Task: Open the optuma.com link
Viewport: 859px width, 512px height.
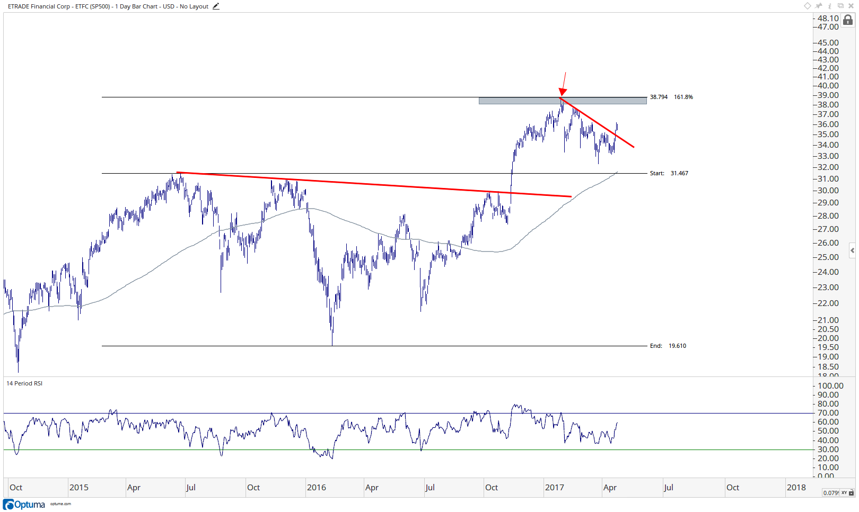Action: pos(60,504)
